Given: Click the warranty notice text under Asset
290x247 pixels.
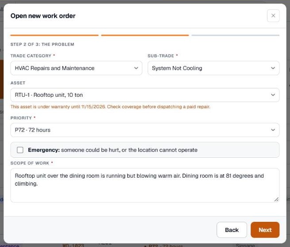Looking at the screenshot, I should 110,107.
